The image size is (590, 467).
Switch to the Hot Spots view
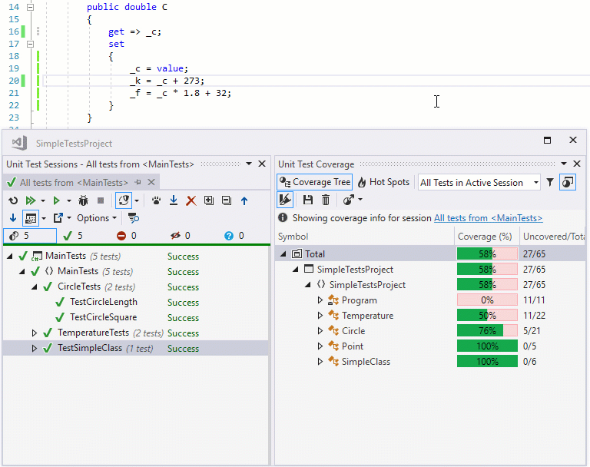pyautogui.click(x=383, y=182)
